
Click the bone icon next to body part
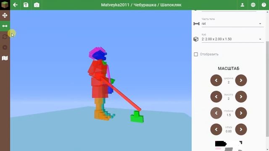[196, 23]
